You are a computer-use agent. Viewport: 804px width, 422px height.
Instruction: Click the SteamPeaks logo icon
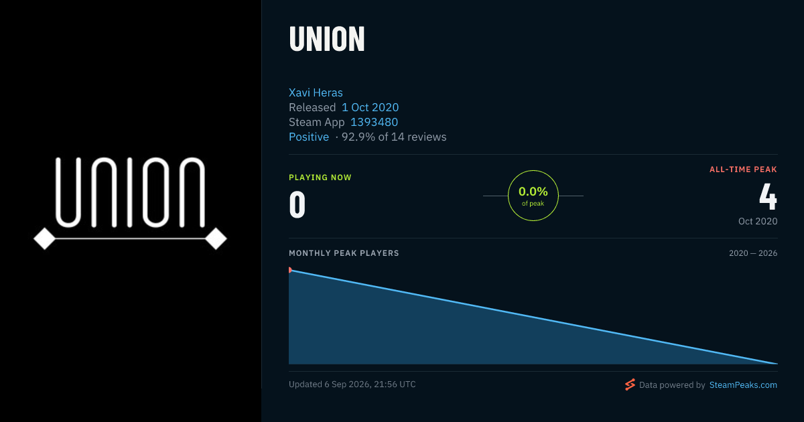(x=630, y=384)
